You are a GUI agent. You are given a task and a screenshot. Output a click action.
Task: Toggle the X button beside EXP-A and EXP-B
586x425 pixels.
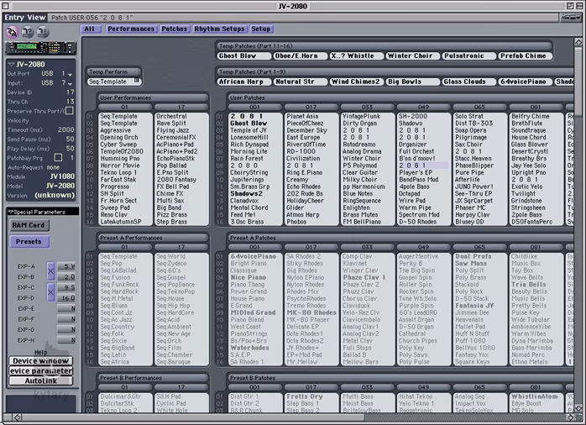tap(51, 271)
